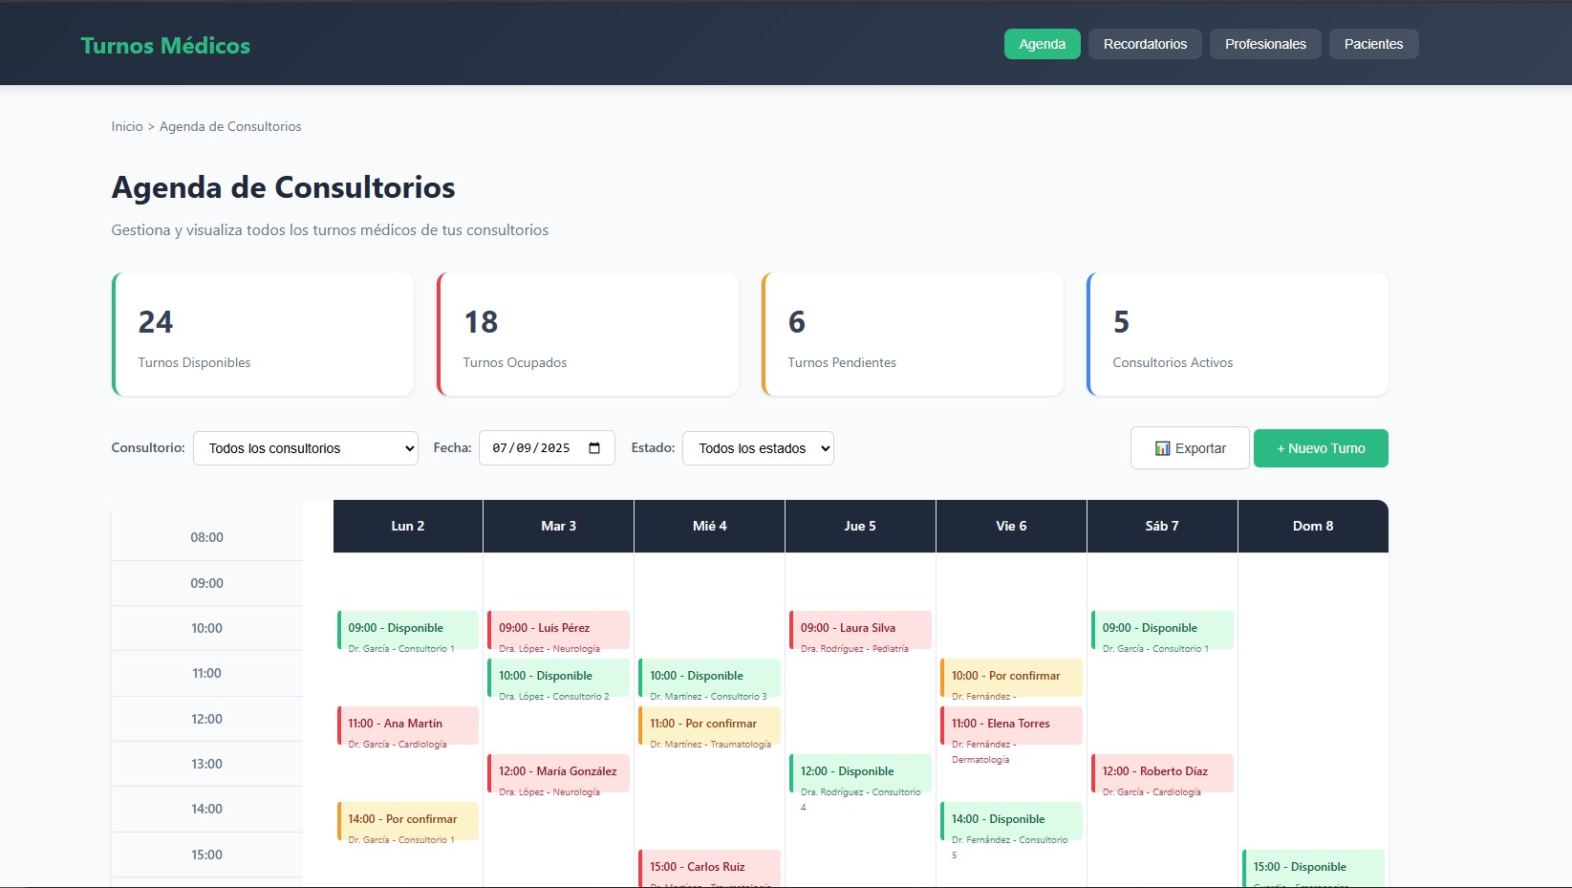Viewport: 1572px width, 888px height.
Task: Open Monday 14:00 Por confirmar slot
Action: (x=408, y=821)
